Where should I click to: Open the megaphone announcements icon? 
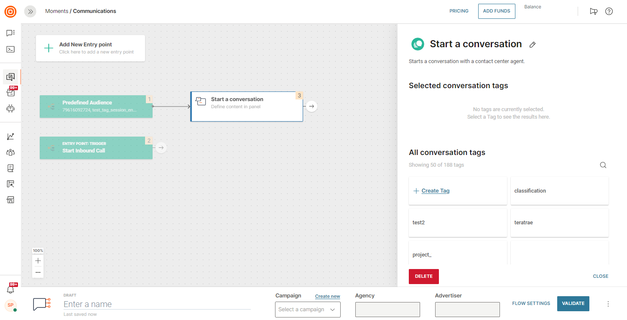pos(593,11)
